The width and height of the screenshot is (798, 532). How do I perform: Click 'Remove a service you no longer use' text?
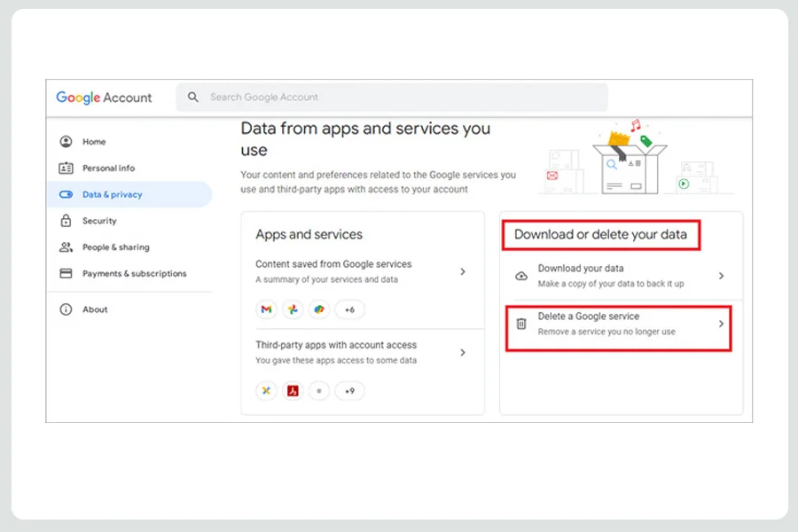pyautogui.click(x=606, y=332)
